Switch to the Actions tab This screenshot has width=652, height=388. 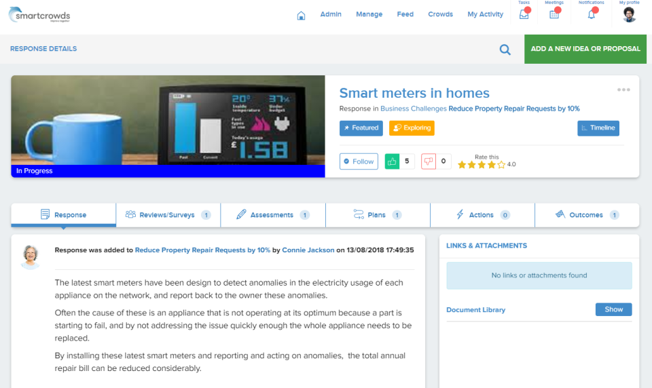(x=483, y=215)
